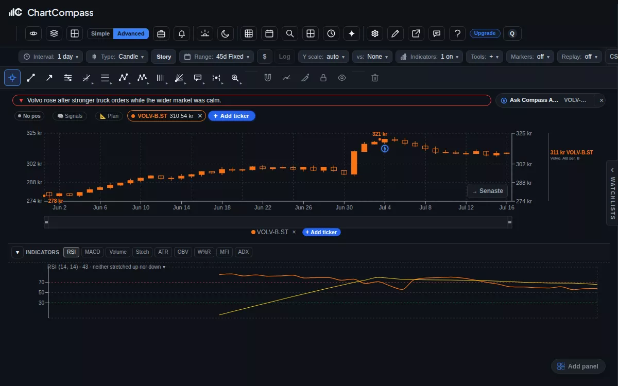Open the help question mark icon

(x=457, y=33)
